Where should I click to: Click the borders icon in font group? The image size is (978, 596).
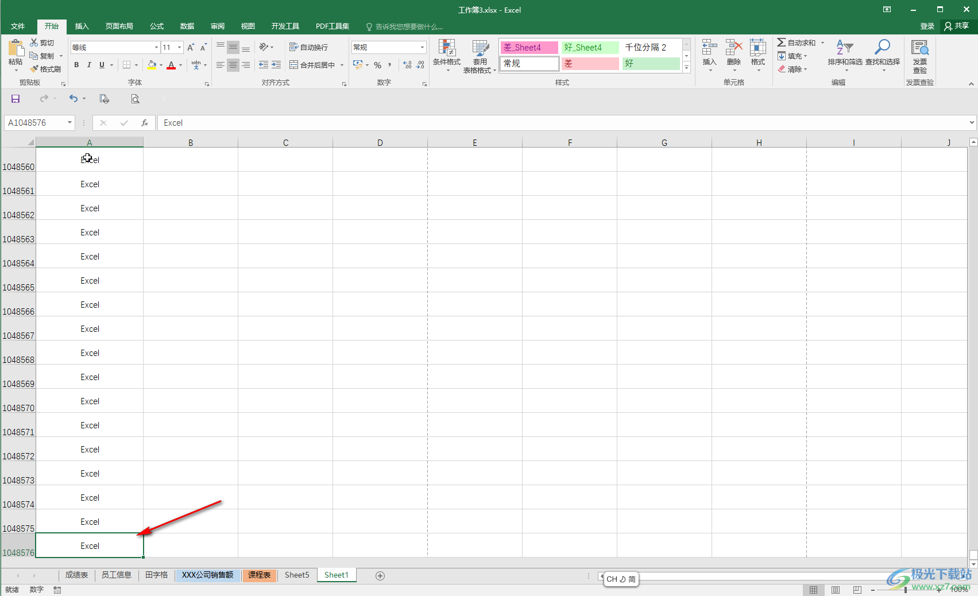click(127, 65)
